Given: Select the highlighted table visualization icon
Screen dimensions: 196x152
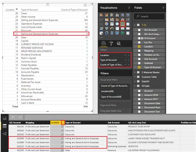Looking at the screenshot, I should (122, 24).
